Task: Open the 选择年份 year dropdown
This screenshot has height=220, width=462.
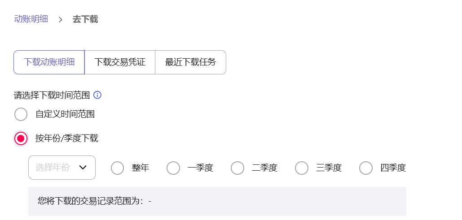Action: [x=53, y=168]
